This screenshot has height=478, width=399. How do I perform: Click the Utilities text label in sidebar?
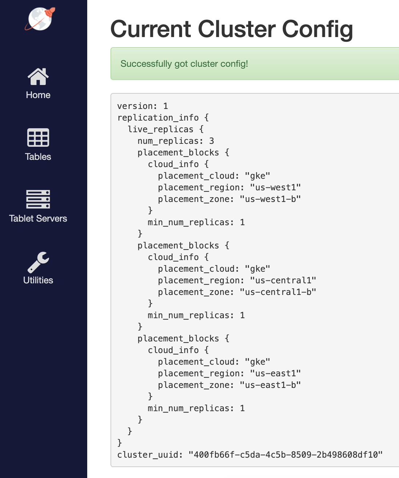pyautogui.click(x=38, y=280)
